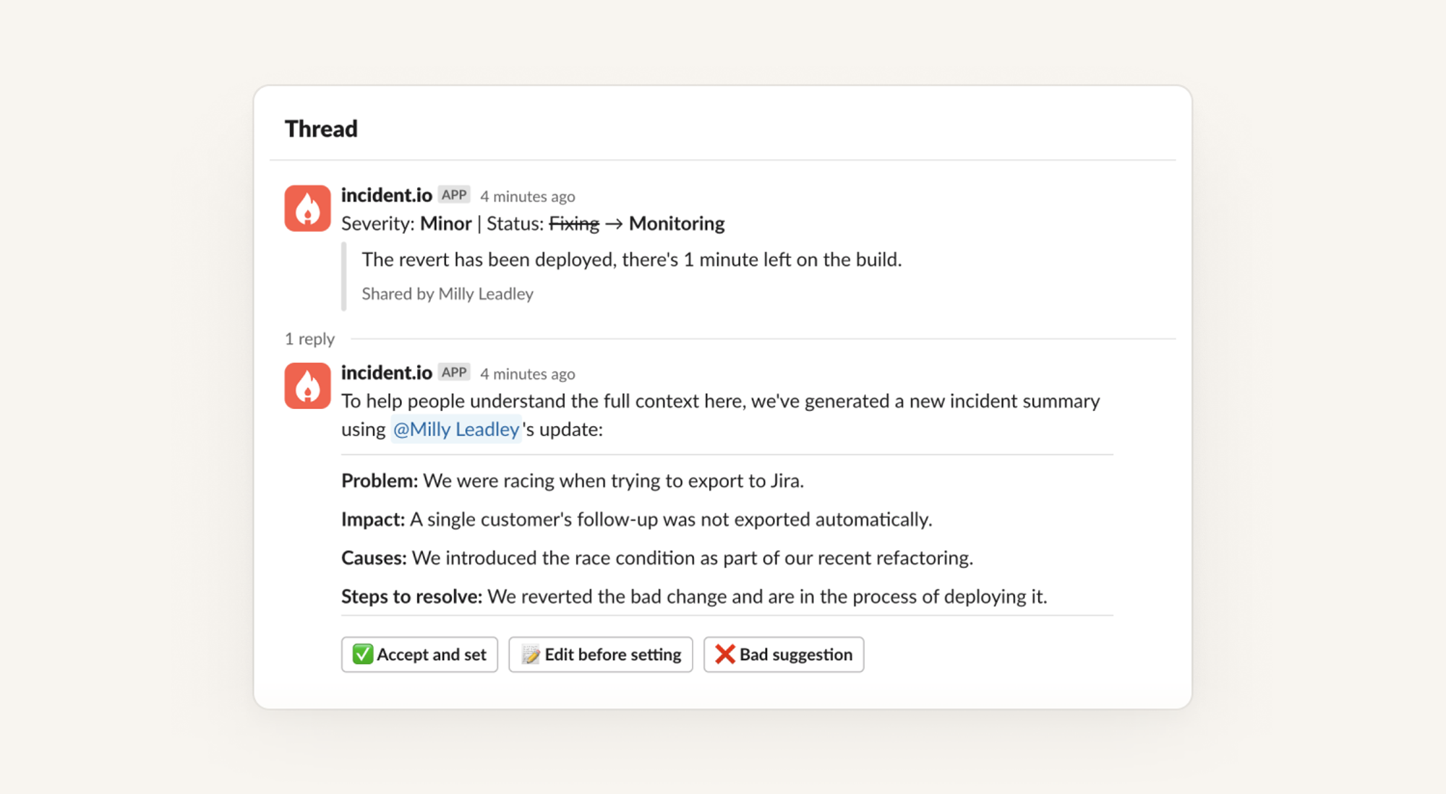The image size is (1446, 794).
Task: Open incident.io app name on the reply message
Action: tap(386, 373)
